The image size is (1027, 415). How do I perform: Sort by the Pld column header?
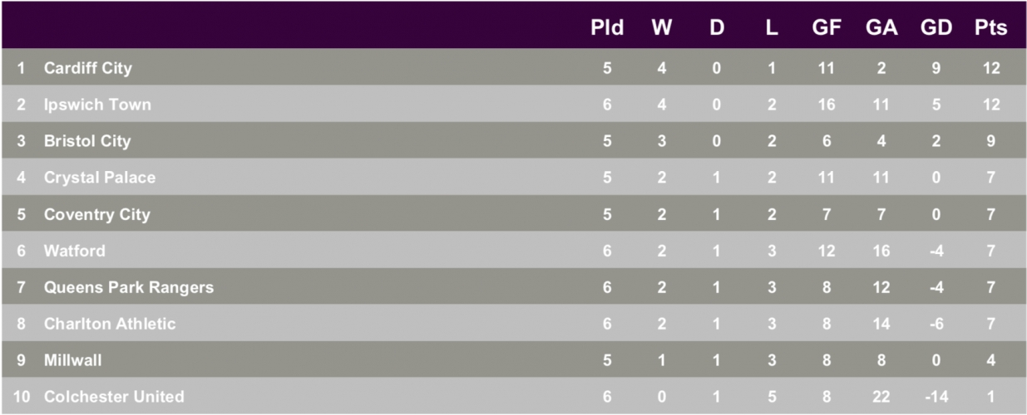coord(607,27)
